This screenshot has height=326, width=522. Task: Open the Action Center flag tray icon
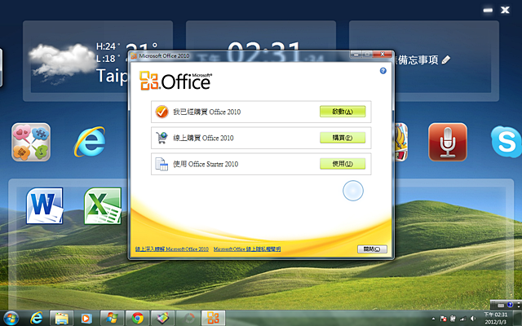click(x=443, y=319)
